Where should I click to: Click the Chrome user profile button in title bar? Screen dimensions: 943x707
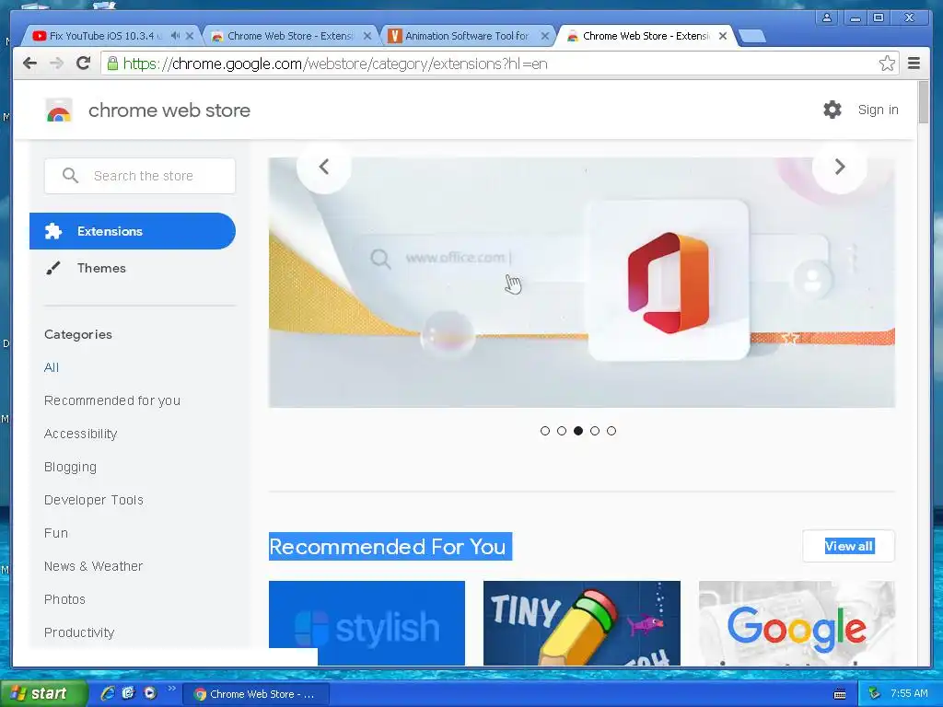(x=827, y=17)
